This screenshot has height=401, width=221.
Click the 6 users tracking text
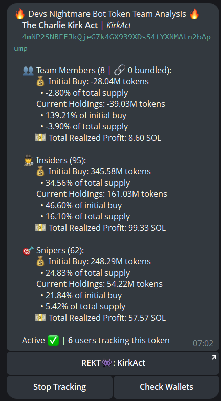[x=119, y=341]
